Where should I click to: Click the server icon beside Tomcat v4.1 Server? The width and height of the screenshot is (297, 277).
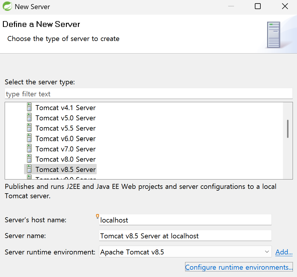(29, 107)
